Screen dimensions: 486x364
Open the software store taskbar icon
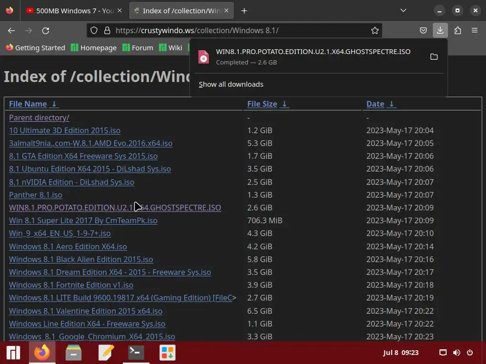pyautogui.click(x=168, y=353)
